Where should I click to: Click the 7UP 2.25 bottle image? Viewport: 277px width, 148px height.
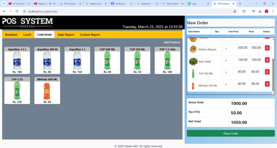(x=17, y=91)
